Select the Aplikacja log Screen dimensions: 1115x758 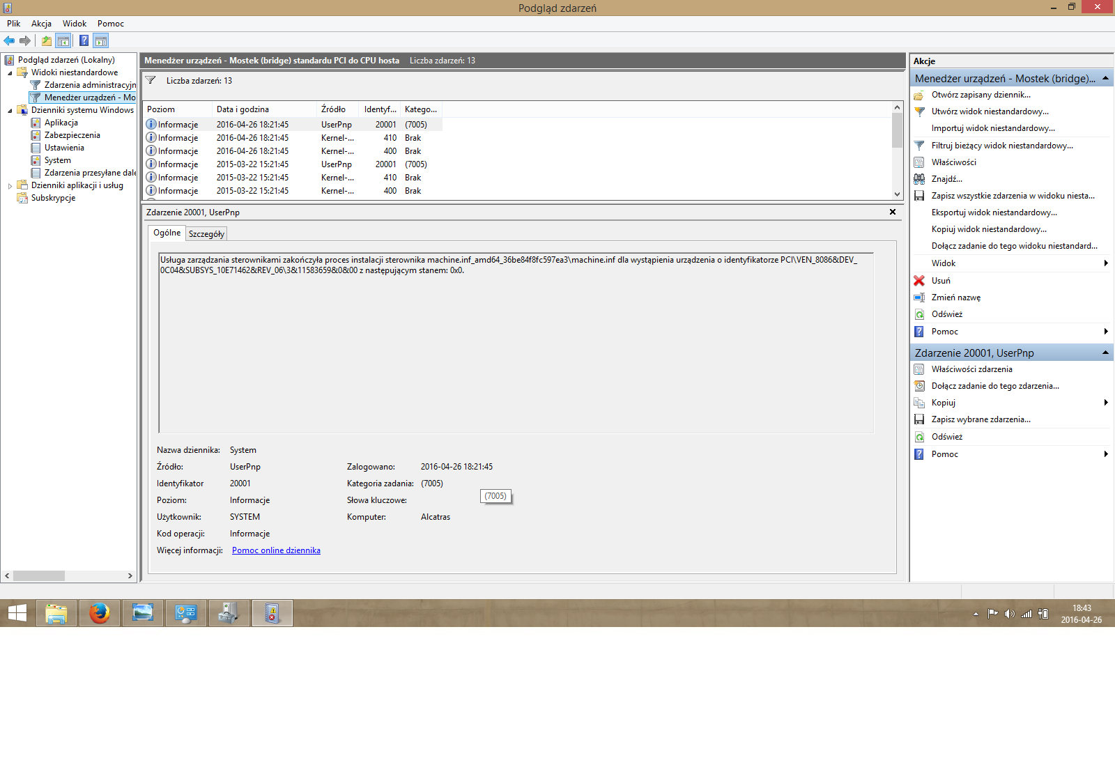coord(61,123)
